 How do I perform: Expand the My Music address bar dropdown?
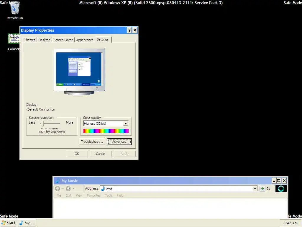coord(255,189)
